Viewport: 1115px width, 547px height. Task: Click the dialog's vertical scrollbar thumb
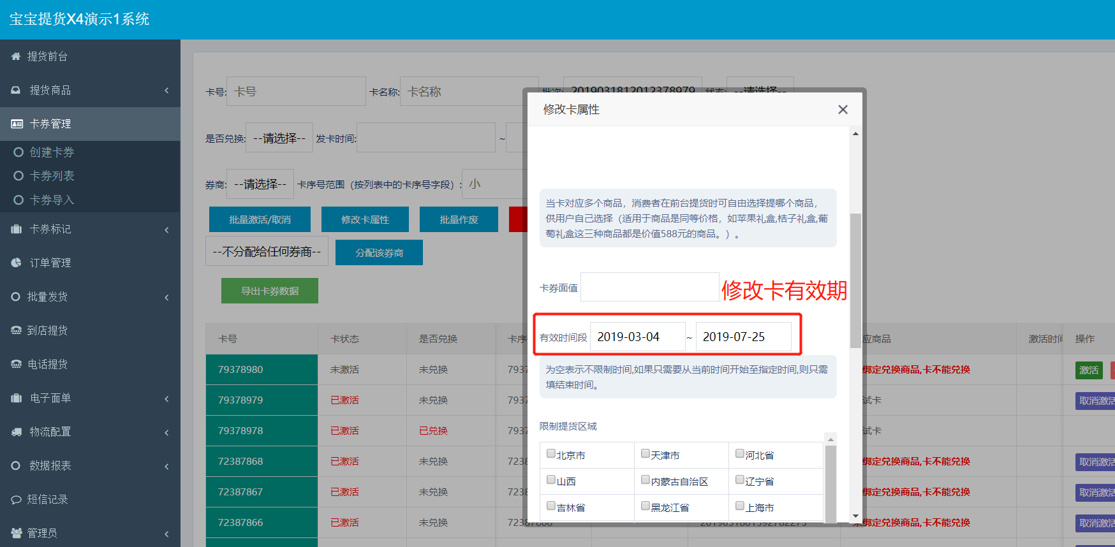pos(855,281)
